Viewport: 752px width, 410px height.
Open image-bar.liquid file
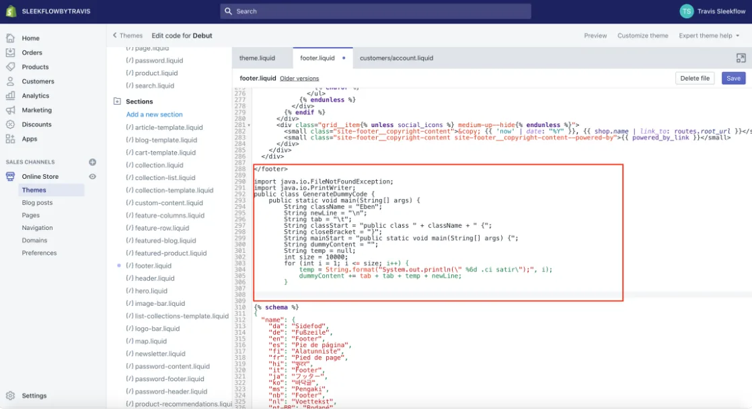(155, 303)
